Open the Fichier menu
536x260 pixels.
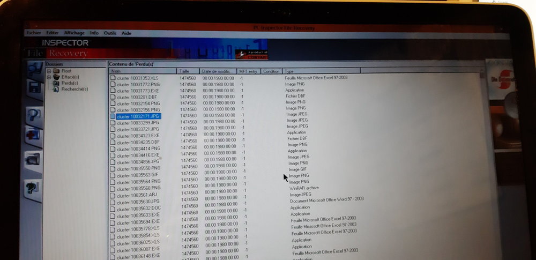tap(33, 33)
